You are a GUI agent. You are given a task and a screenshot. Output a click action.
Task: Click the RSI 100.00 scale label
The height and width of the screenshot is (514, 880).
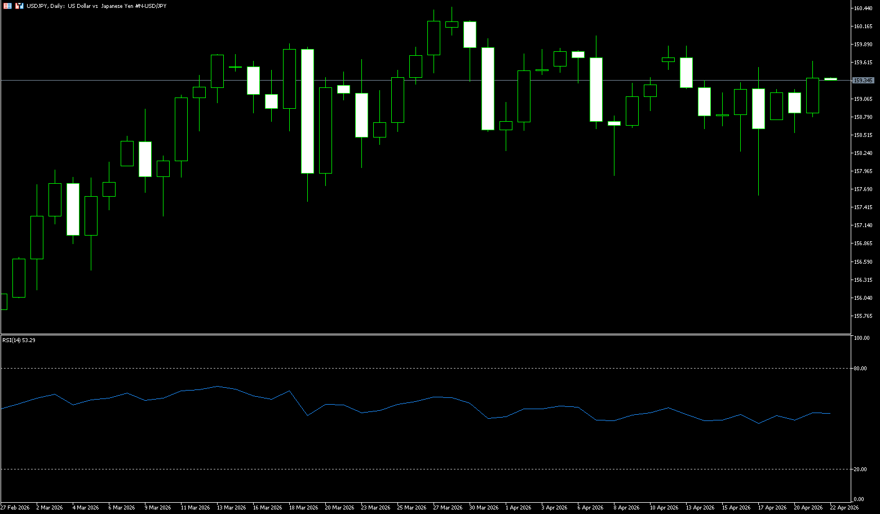(861, 338)
